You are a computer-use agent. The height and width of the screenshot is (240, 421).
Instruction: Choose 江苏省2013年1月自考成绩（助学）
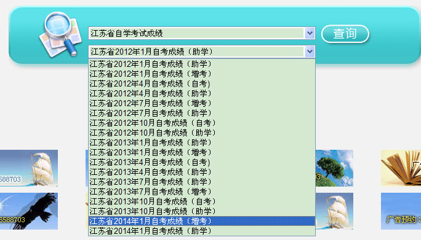click(202, 142)
